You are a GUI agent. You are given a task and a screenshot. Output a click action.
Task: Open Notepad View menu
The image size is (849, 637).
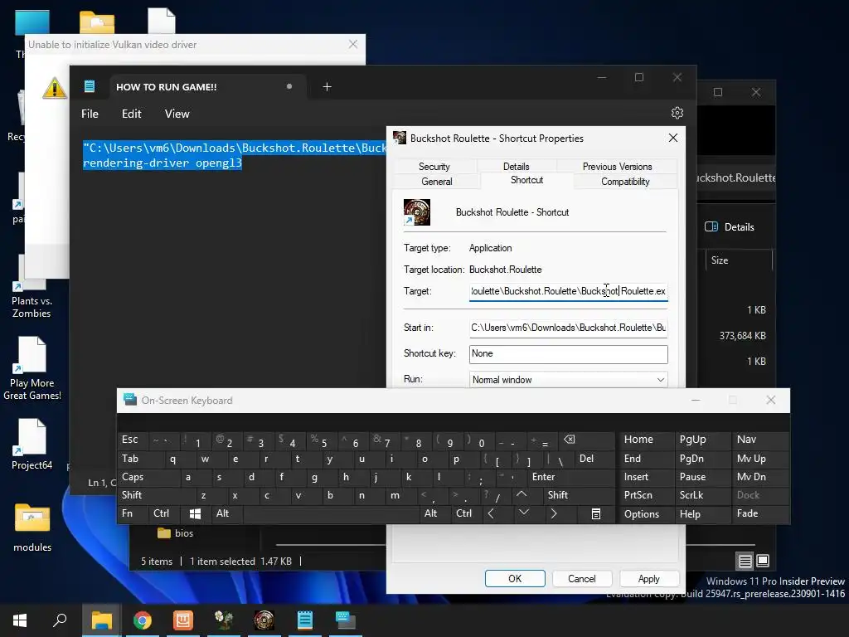click(x=177, y=114)
